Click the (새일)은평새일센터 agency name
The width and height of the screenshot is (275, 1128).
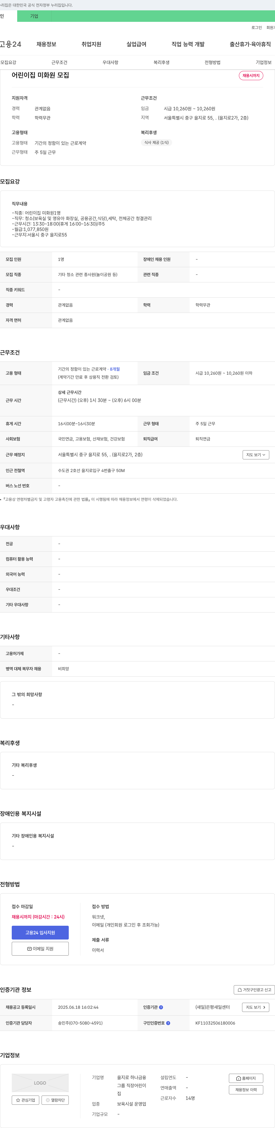pos(213,1007)
